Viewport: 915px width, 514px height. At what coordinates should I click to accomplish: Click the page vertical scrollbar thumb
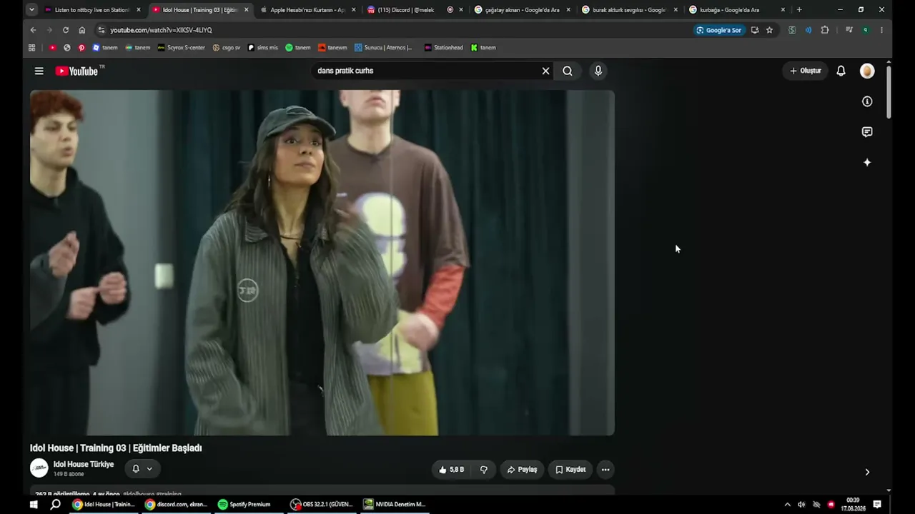[889, 93]
